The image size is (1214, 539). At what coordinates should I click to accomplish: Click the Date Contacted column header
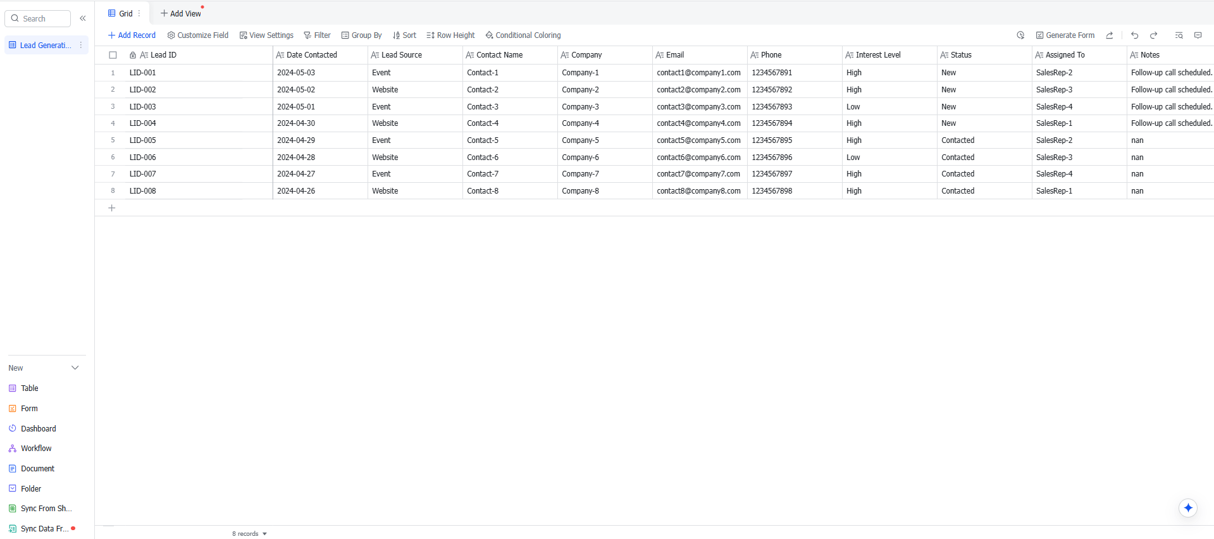(320, 55)
